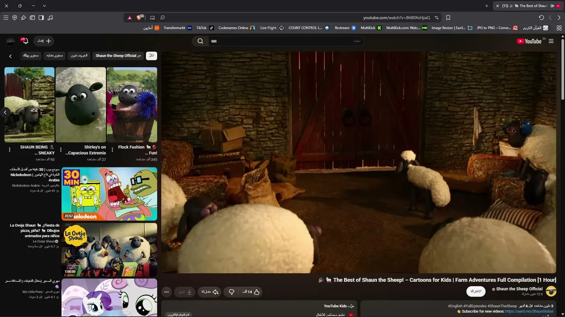Open the MultiKick bookmark
The height and width of the screenshot is (317, 565).
[x=371, y=28]
